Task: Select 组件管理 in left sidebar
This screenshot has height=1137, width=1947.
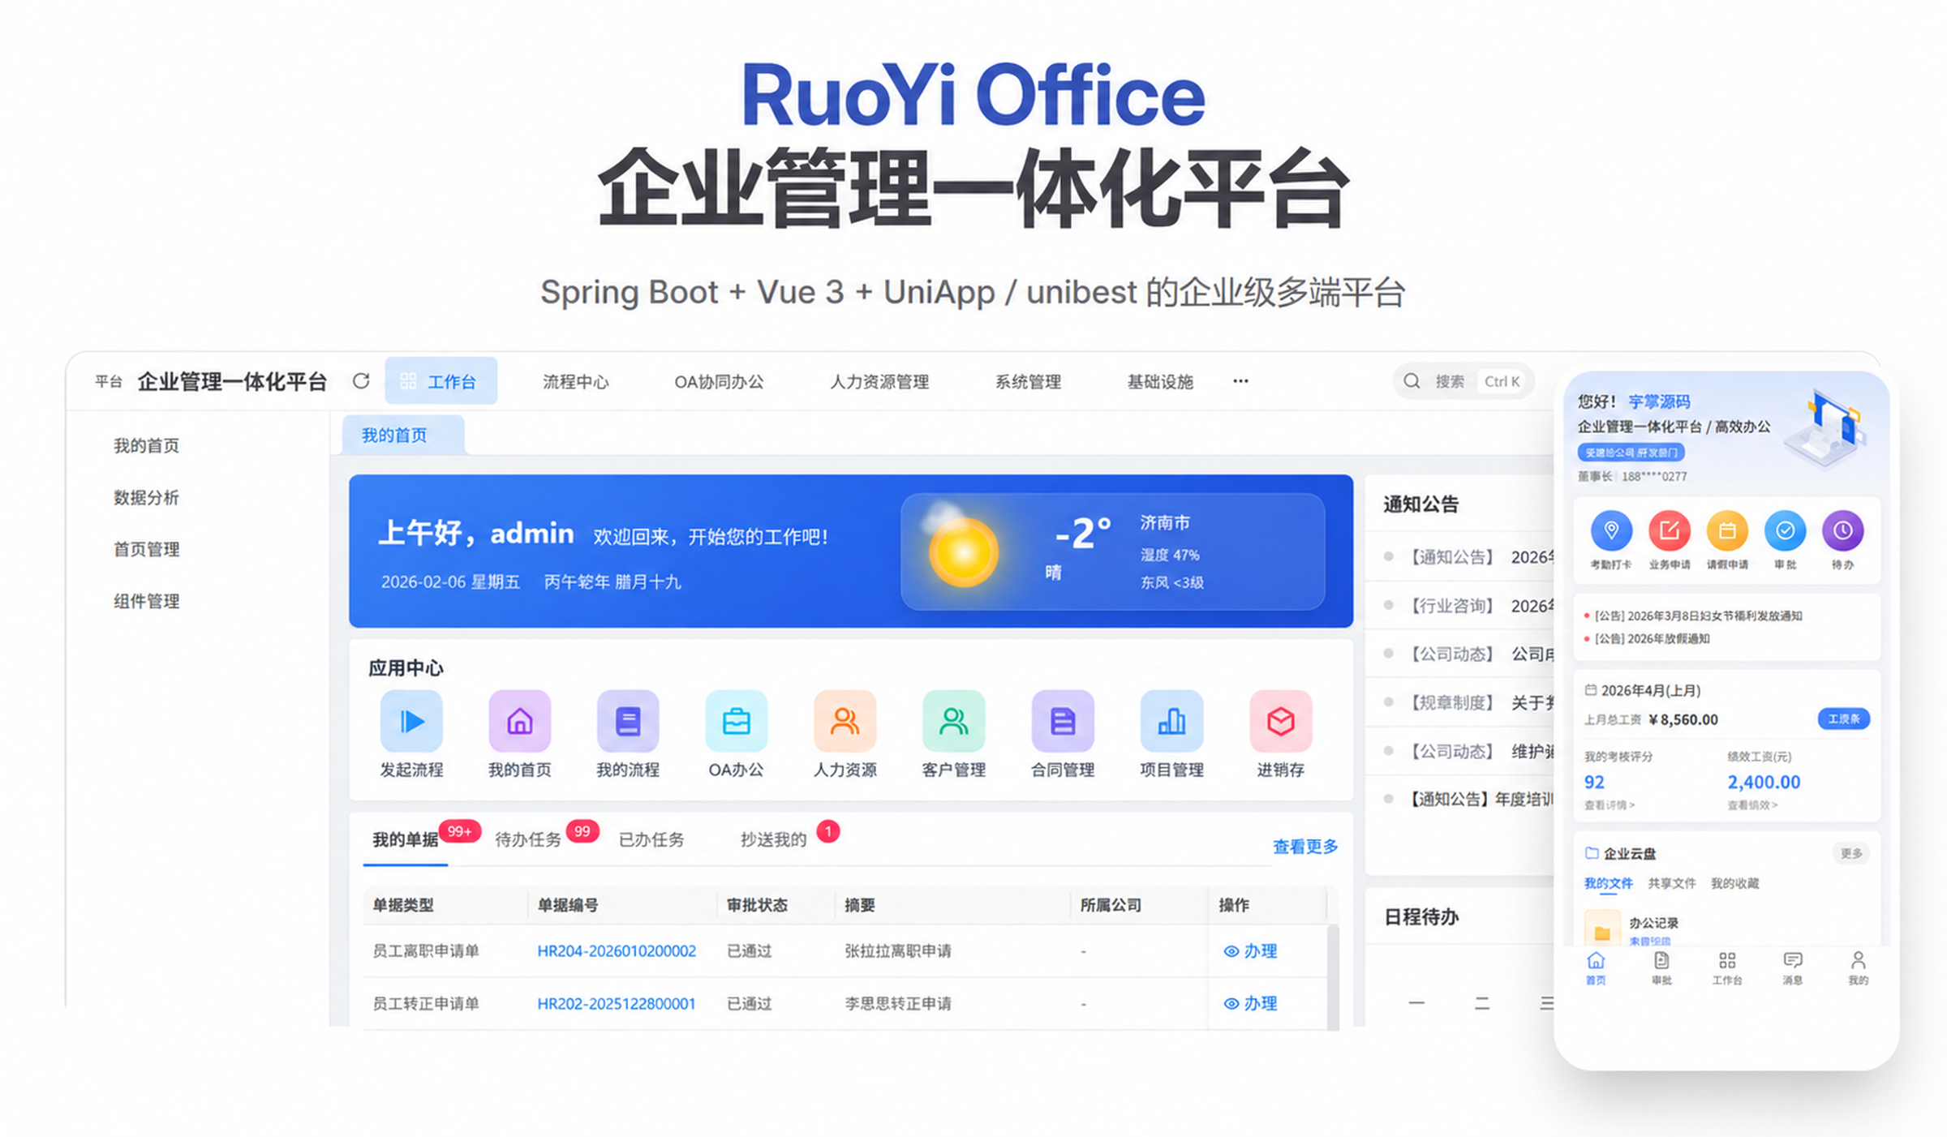Action: point(146,601)
